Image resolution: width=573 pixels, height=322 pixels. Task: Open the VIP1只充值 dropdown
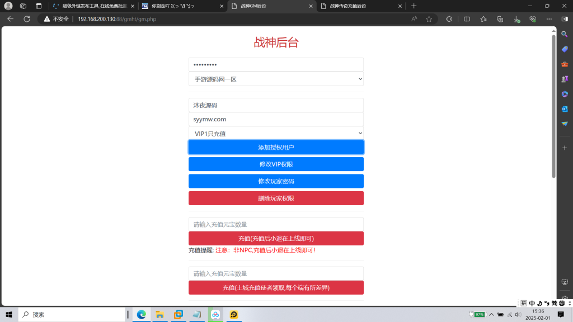coord(276,133)
